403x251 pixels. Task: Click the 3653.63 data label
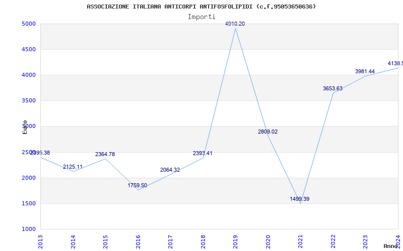point(332,89)
